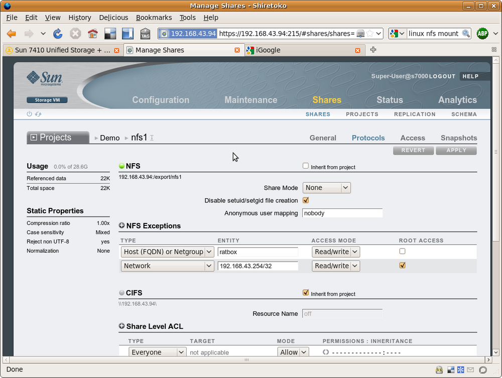Click the TAG toolbar icon
The image size is (502, 378).
146,34
